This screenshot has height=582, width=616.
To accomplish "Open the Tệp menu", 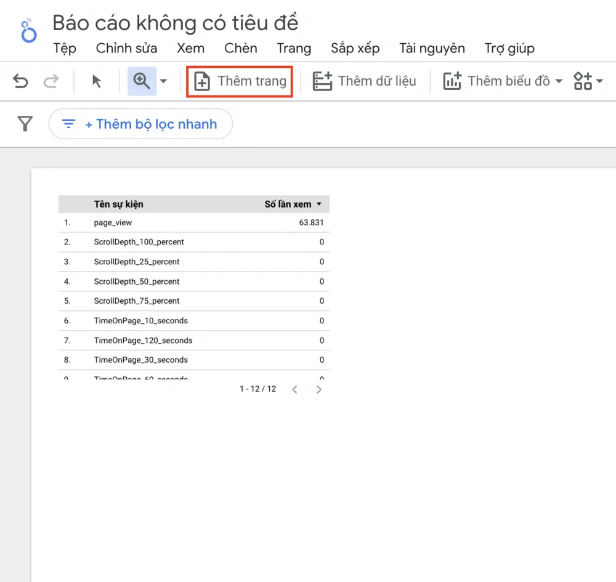I will click(65, 48).
